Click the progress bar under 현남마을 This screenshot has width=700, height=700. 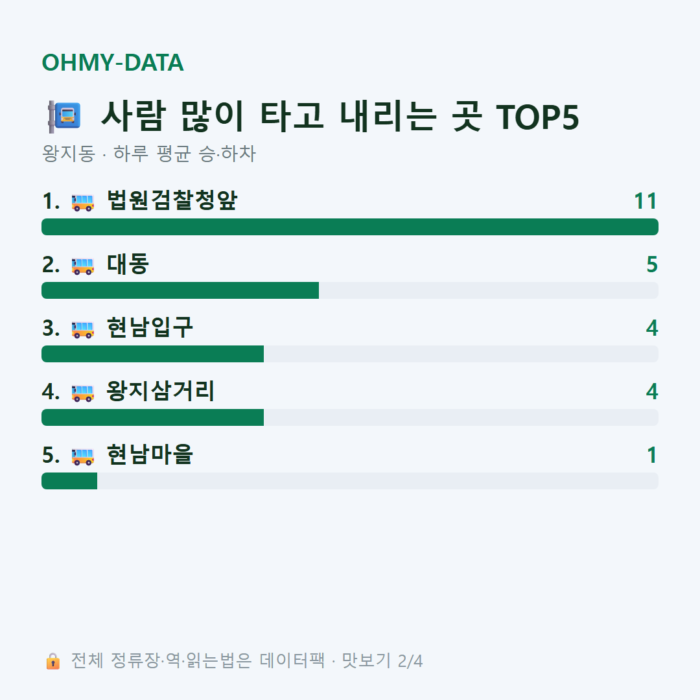350,481
